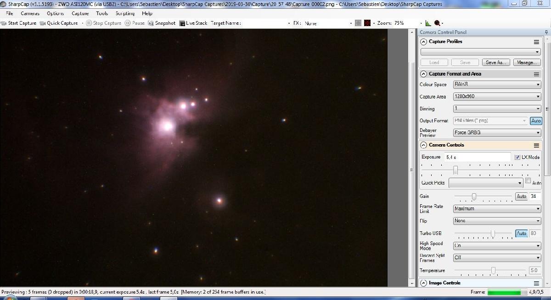
Task: Click the Turbo USB slider handle
Action: 493,234
